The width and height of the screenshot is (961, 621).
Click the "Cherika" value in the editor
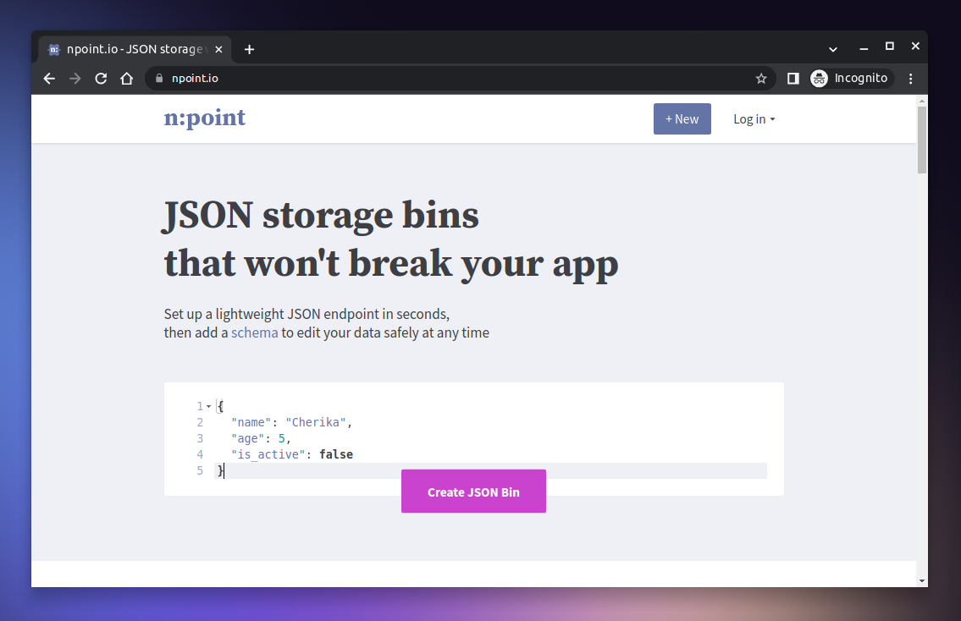coord(316,422)
